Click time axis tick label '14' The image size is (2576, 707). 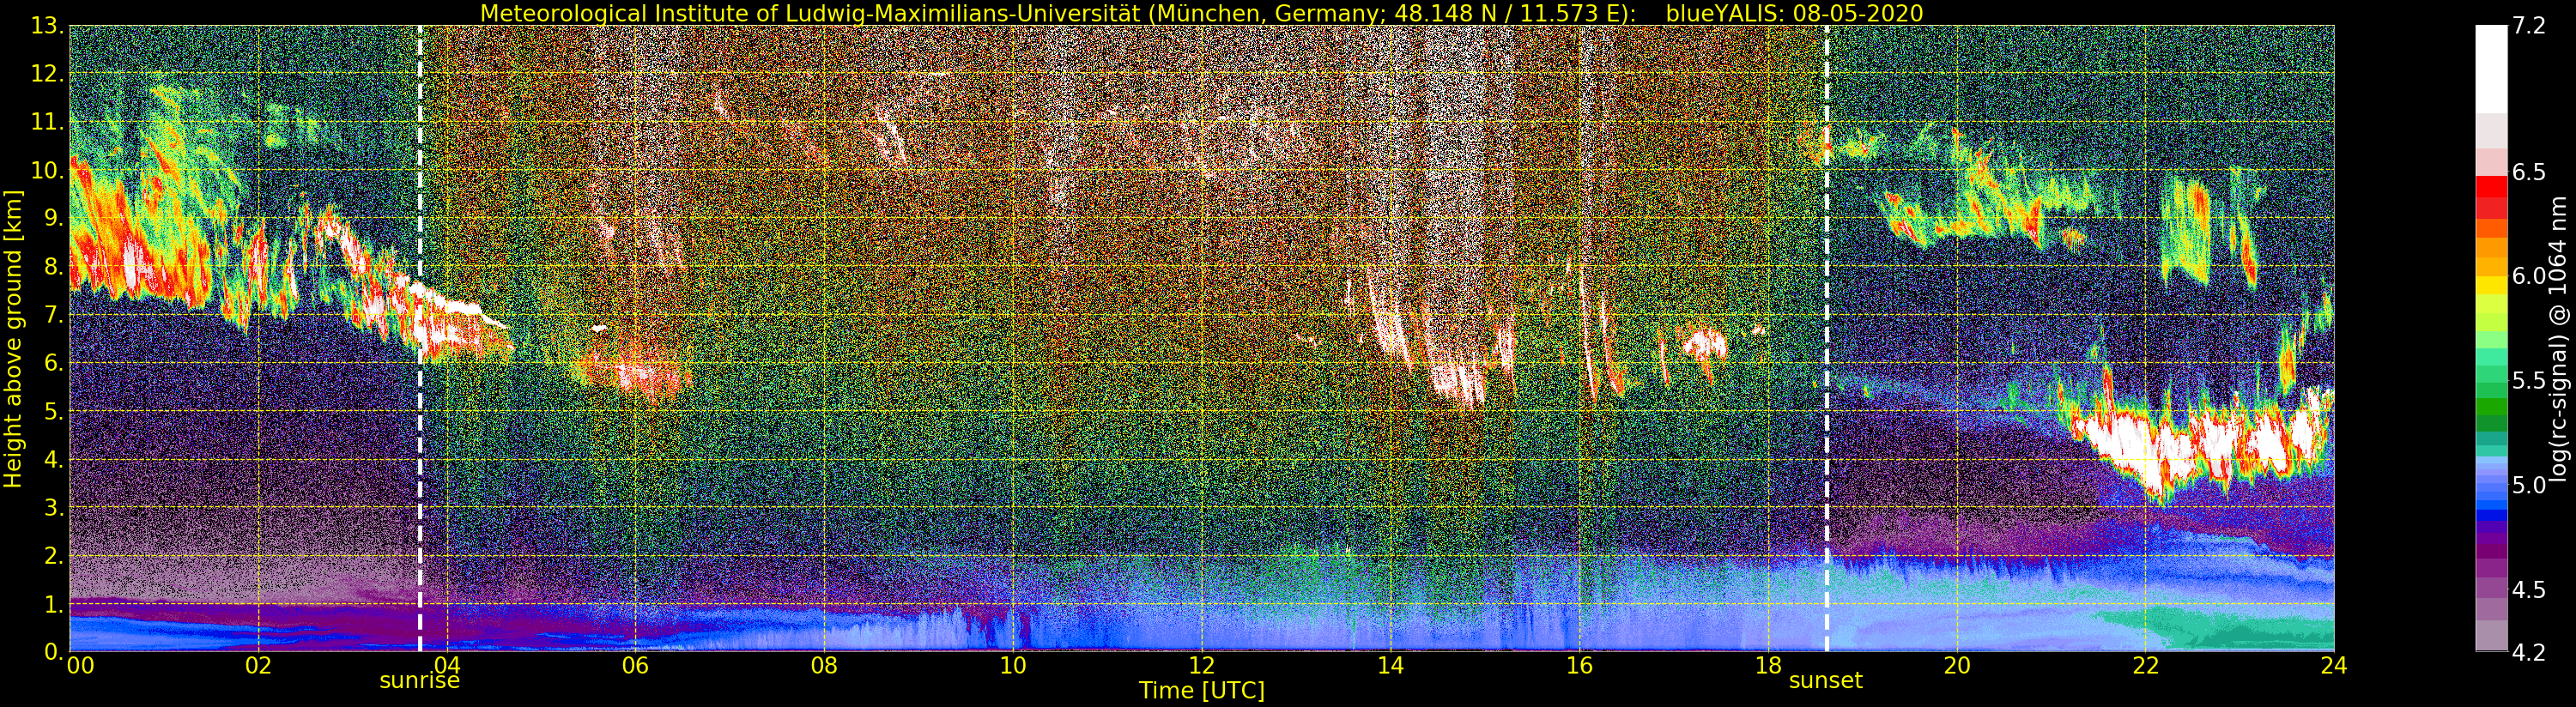click(1390, 666)
